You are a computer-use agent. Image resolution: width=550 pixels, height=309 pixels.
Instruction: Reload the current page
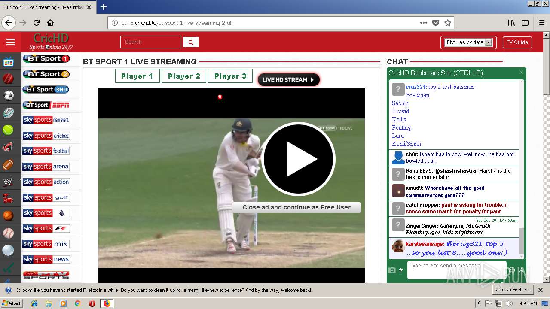[37, 23]
